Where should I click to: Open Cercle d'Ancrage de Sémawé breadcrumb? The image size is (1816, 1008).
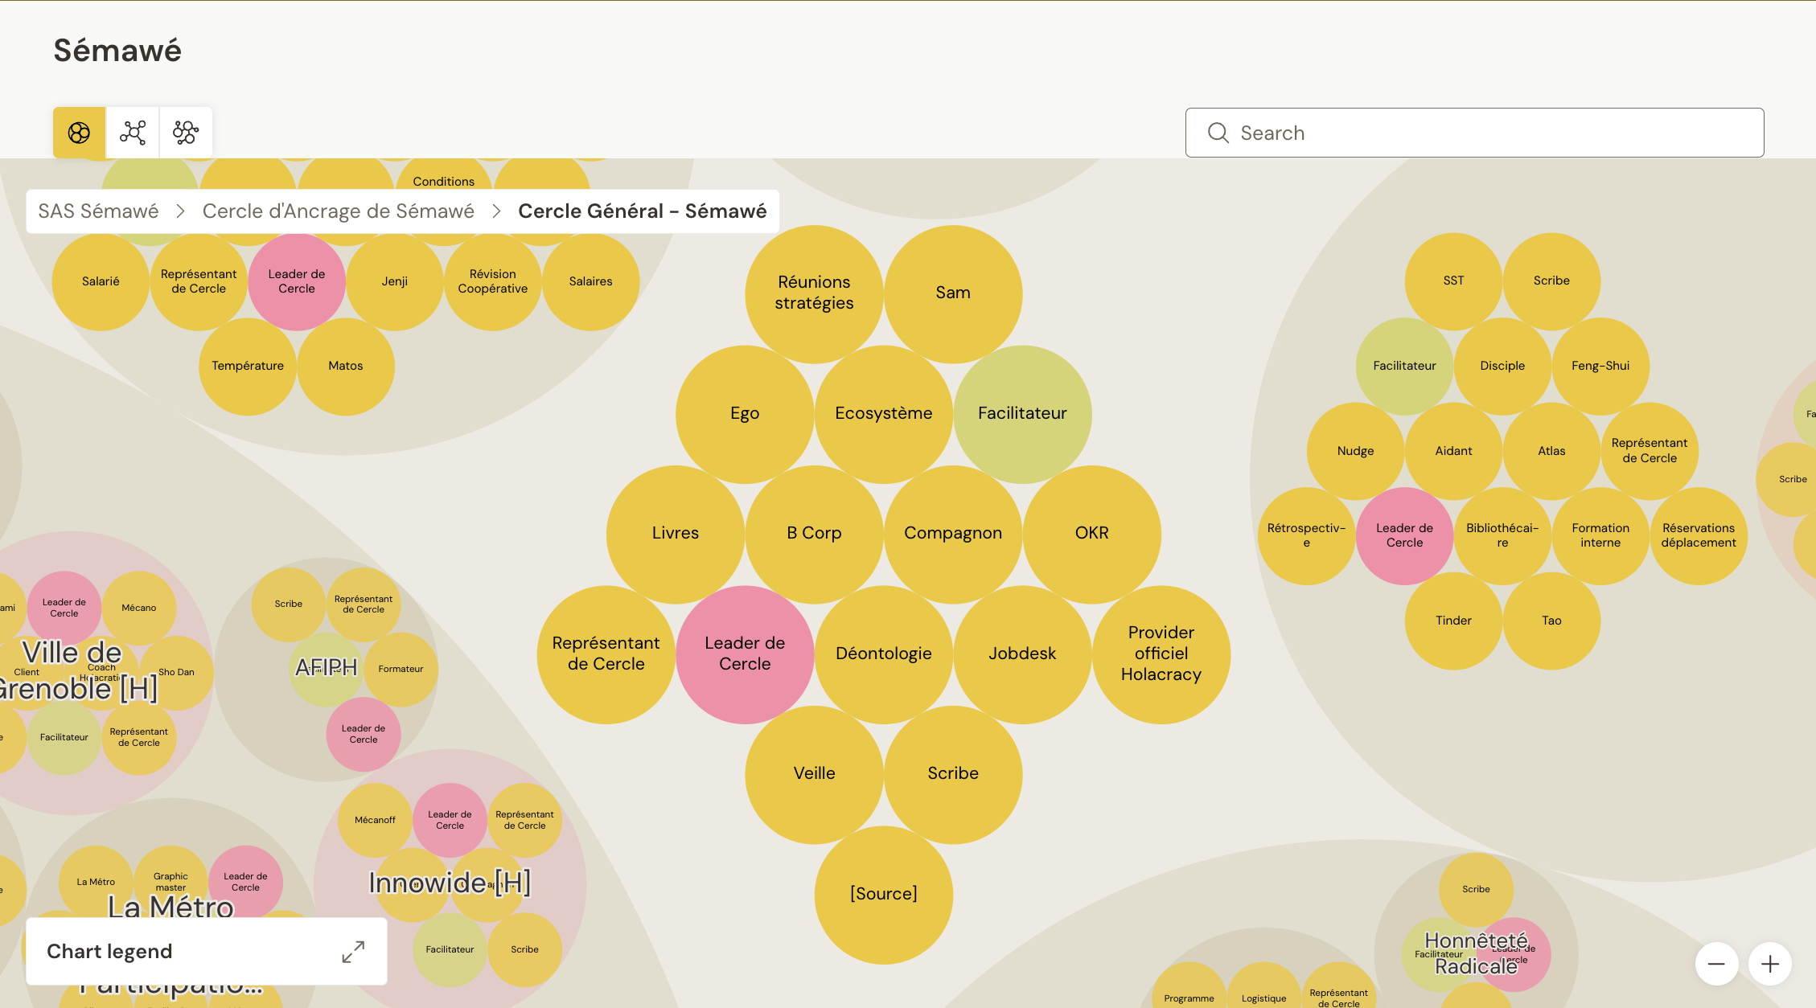338,211
